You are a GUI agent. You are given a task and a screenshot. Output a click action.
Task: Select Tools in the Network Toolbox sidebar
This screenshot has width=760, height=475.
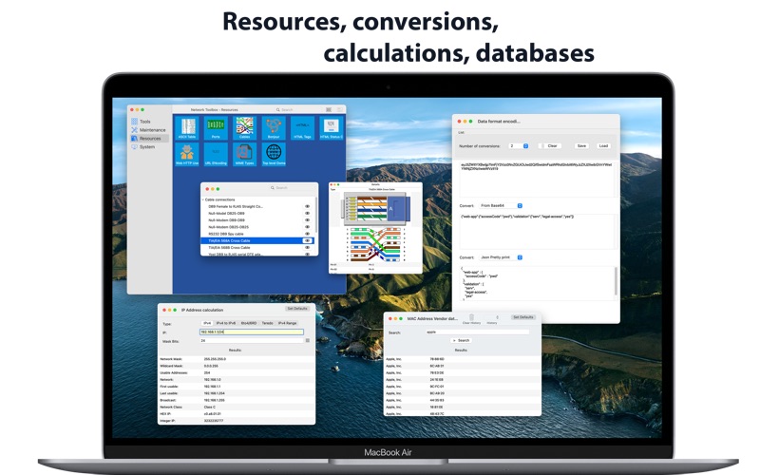149,122
